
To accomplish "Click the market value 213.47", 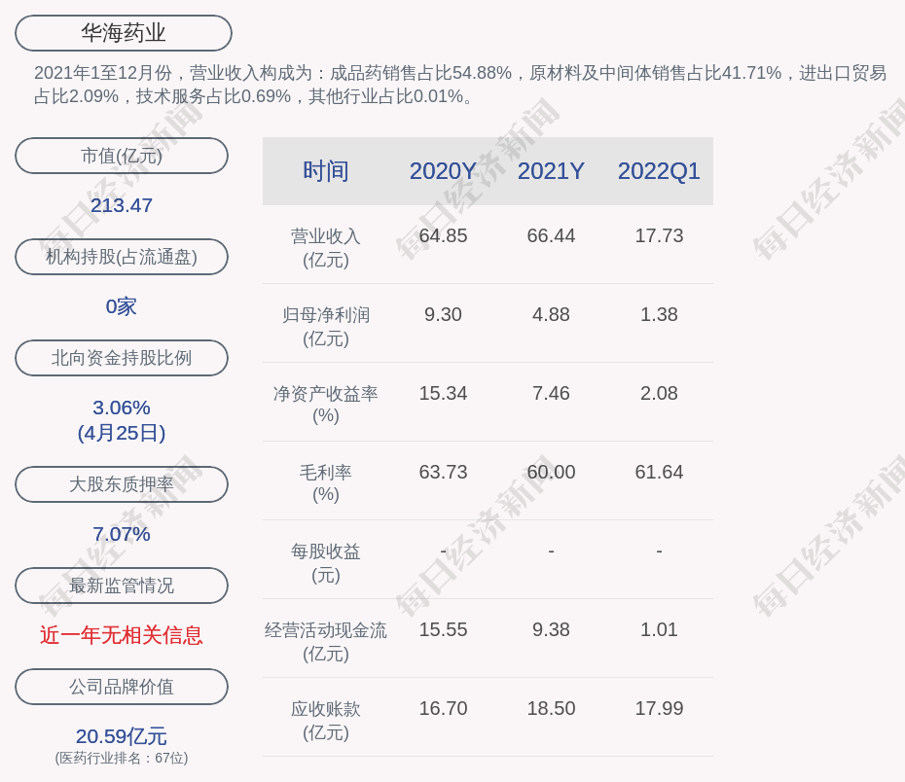I will [122, 205].
